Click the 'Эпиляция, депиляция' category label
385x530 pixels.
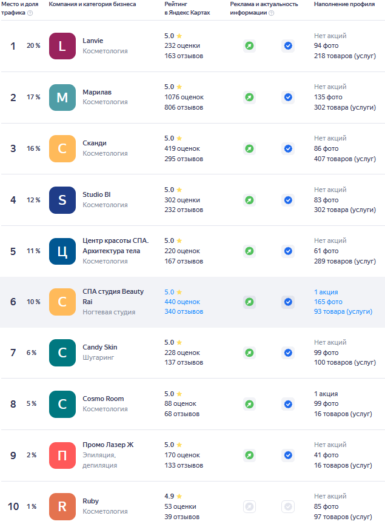(x=100, y=460)
